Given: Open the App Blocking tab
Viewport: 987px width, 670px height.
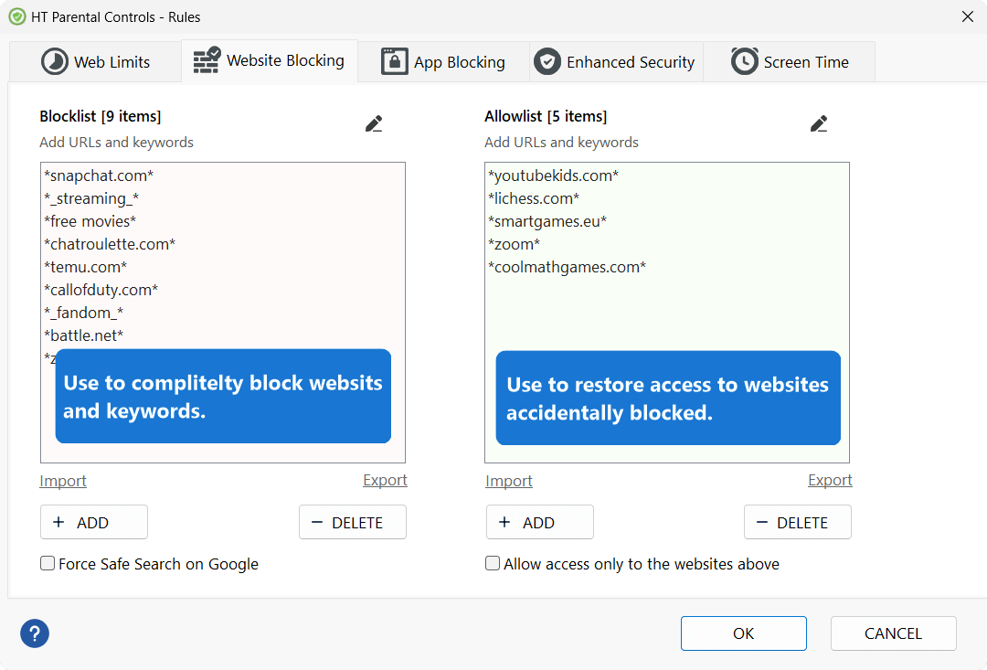Looking at the screenshot, I should 443,62.
